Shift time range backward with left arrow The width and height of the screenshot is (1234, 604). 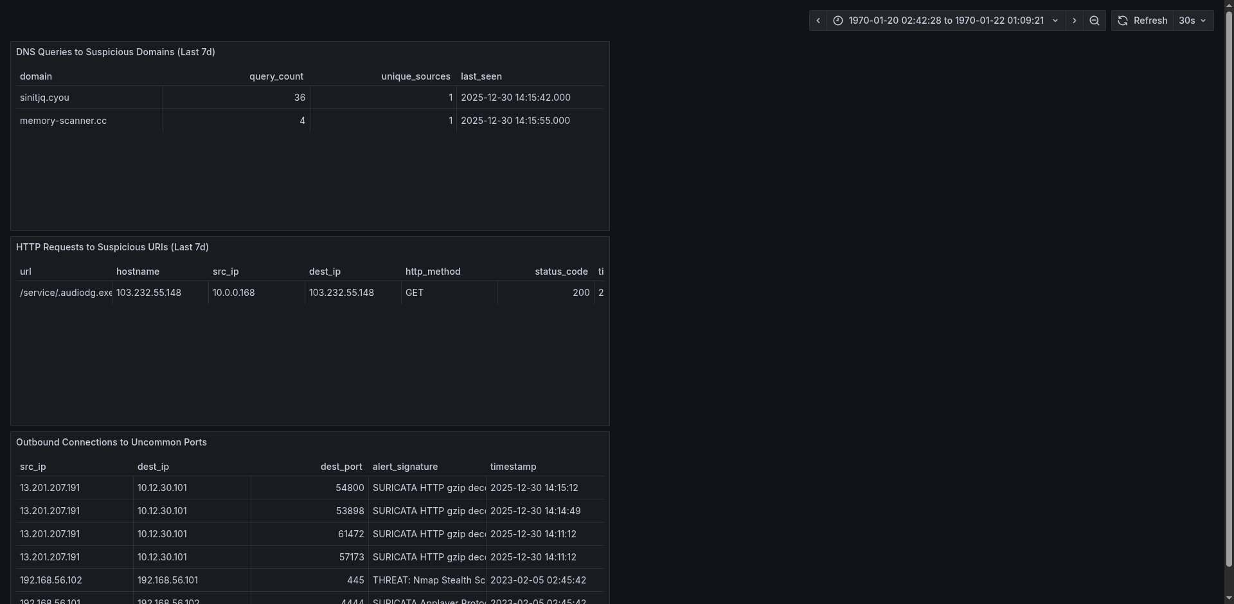point(818,21)
